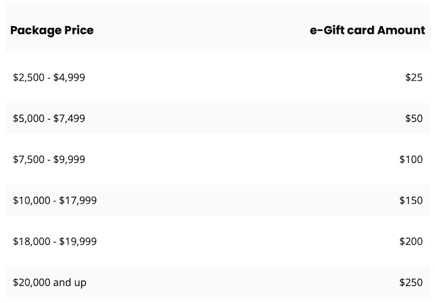Select the $2,500 - $4,999 price range

point(49,78)
